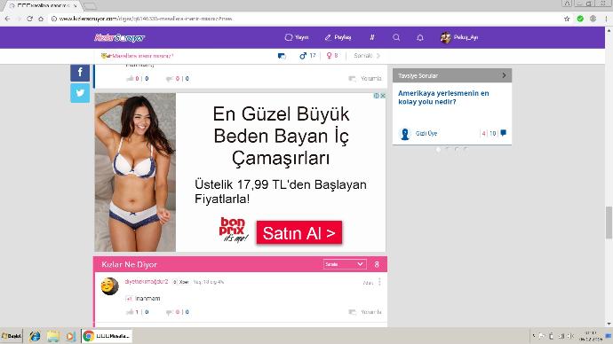Click the +1 badge beside 'inanmam'
Viewport: 613px width, 344px height.
click(129, 299)
